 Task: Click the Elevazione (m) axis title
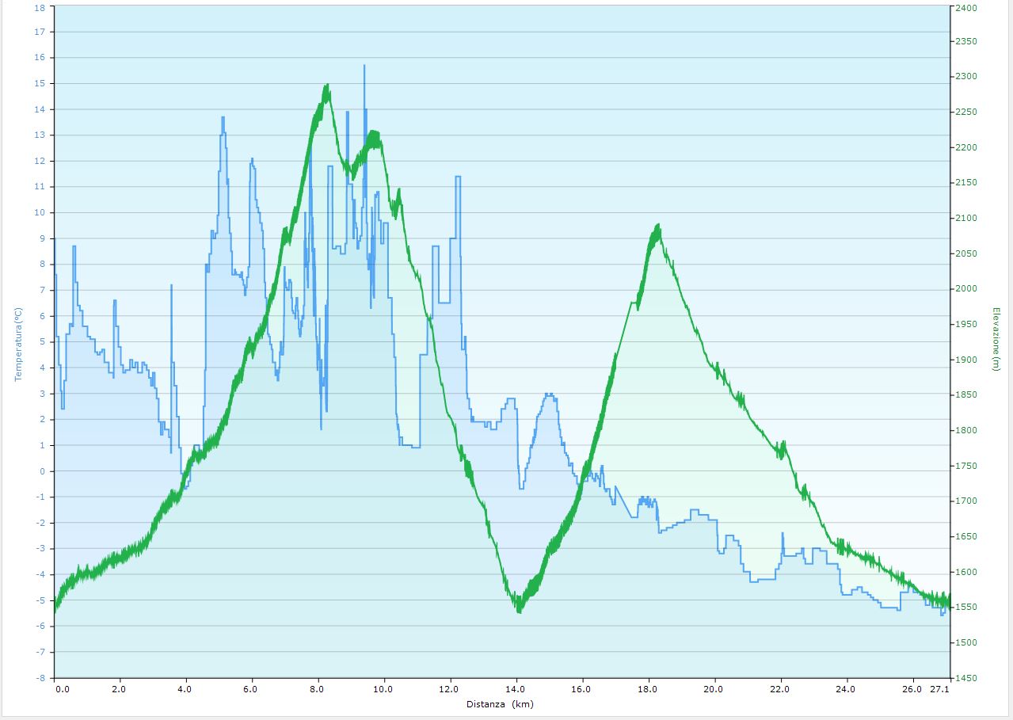pyautogui.click(x=996, y=338)
